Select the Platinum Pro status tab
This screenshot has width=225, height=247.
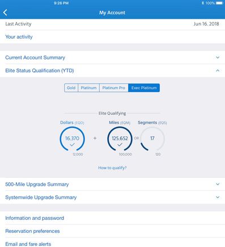(x=114, y=88)
